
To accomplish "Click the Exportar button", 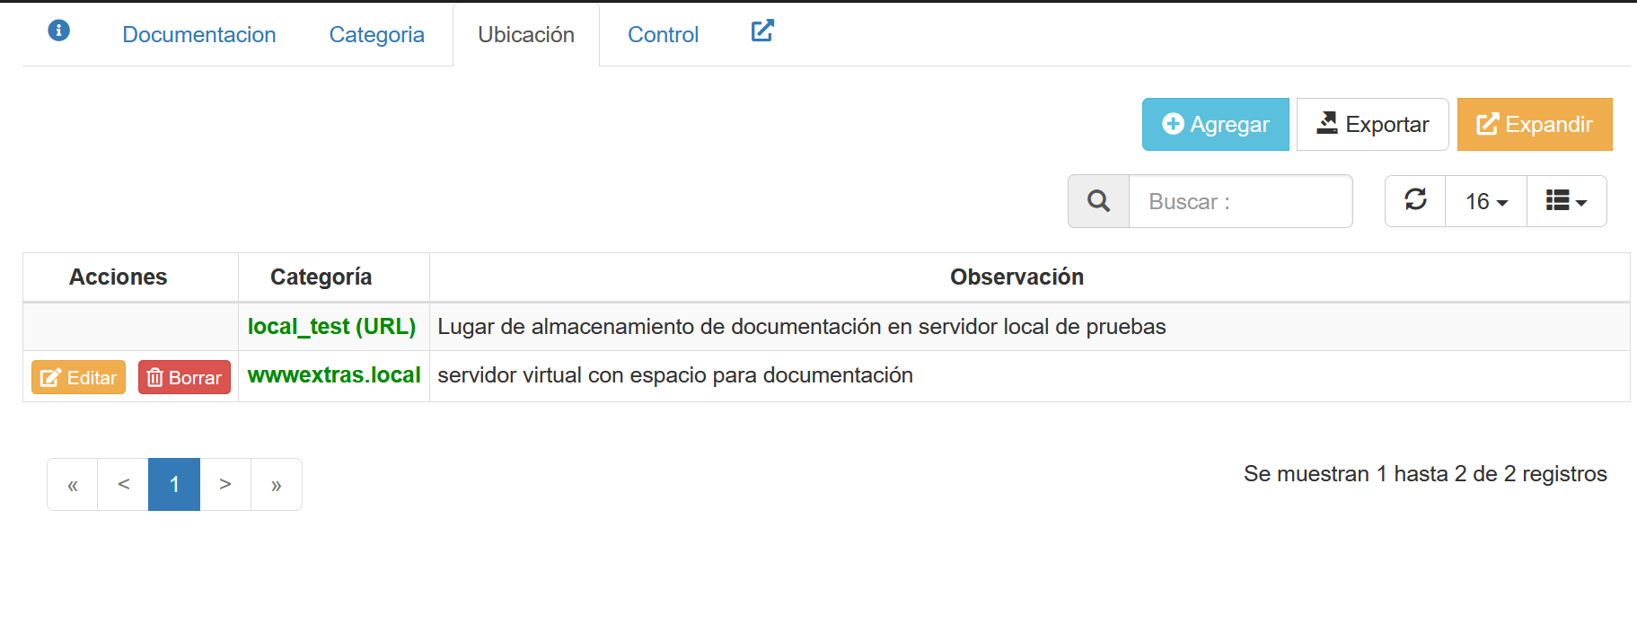I will pyautogui.click(x=1372, y=125).
